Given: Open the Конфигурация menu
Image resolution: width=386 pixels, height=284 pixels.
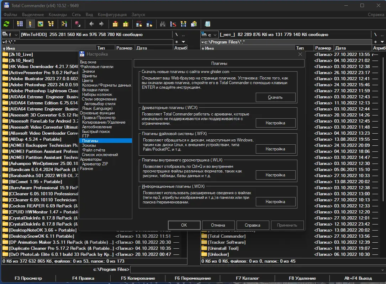Looking at the screenshot, I should [112, 15].
